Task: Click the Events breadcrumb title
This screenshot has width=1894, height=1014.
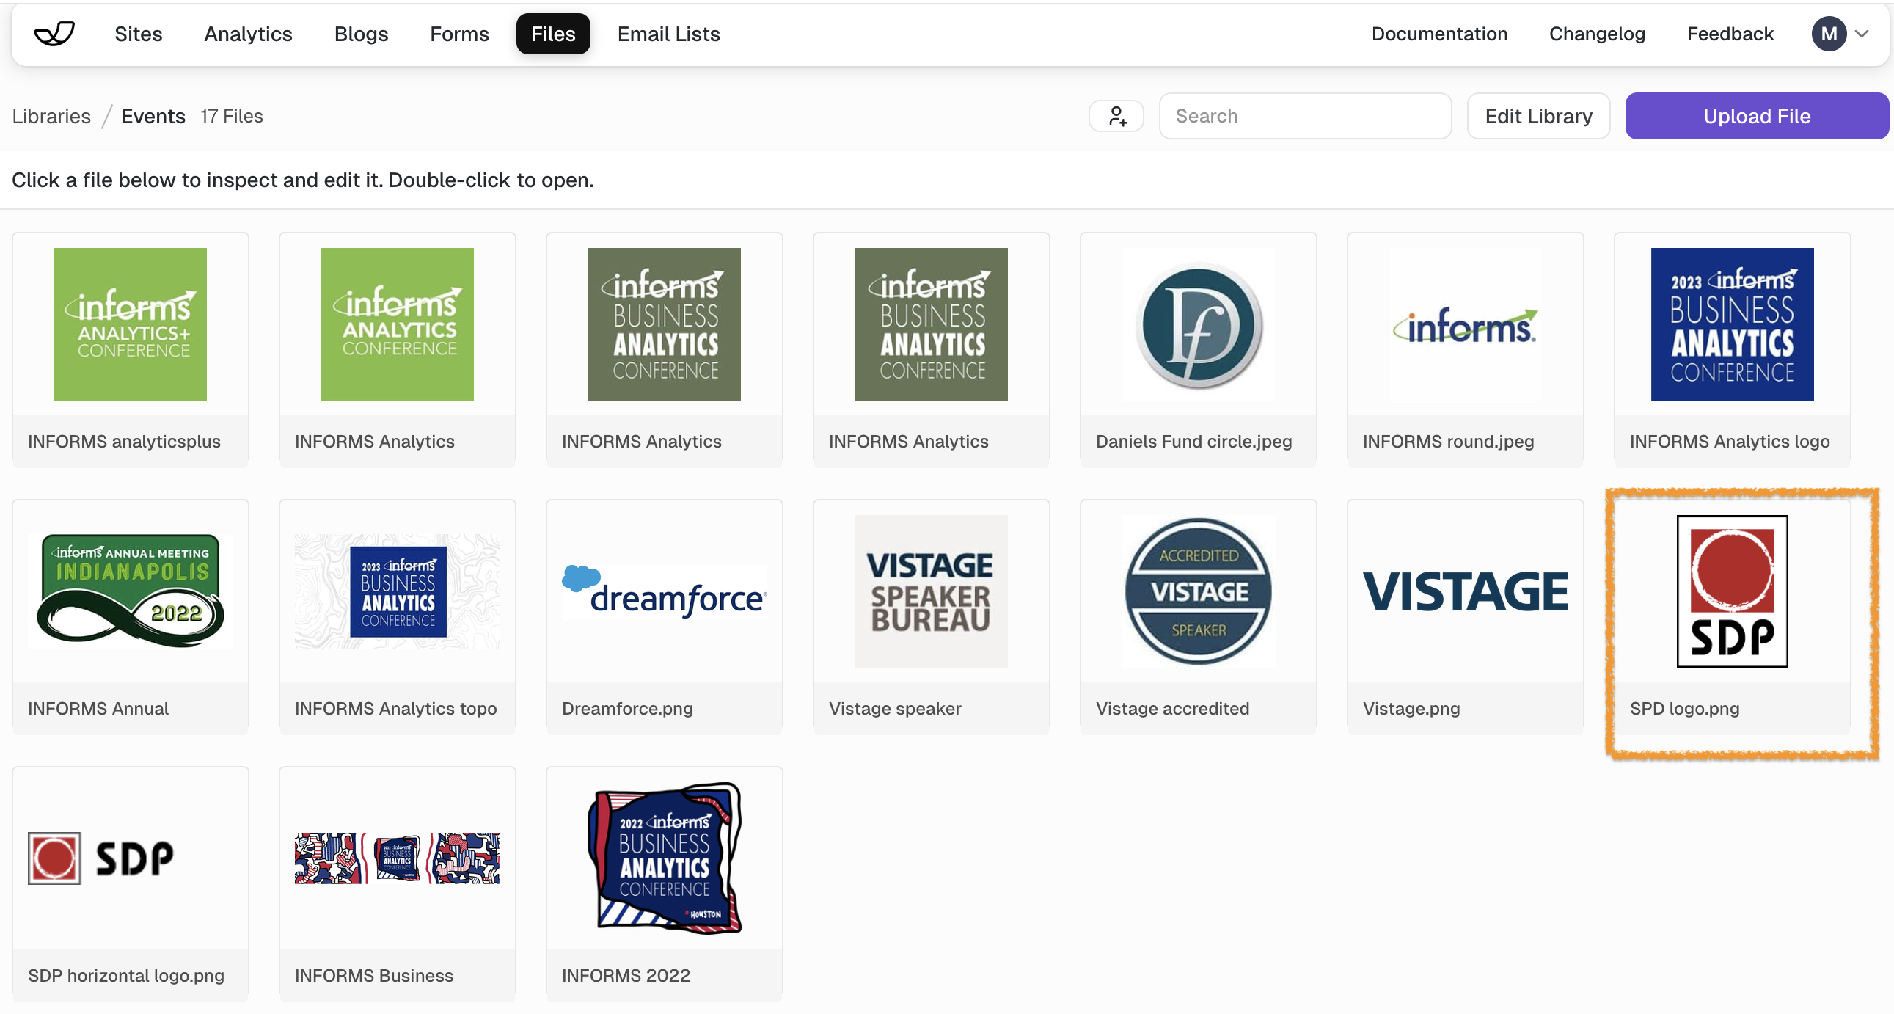Action: pos(153,116)
